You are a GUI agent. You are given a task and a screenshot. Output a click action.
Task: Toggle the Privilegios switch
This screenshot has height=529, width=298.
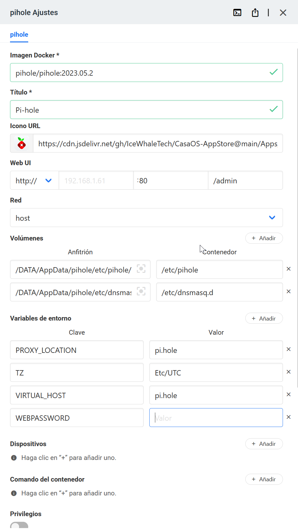pos(19,526)
